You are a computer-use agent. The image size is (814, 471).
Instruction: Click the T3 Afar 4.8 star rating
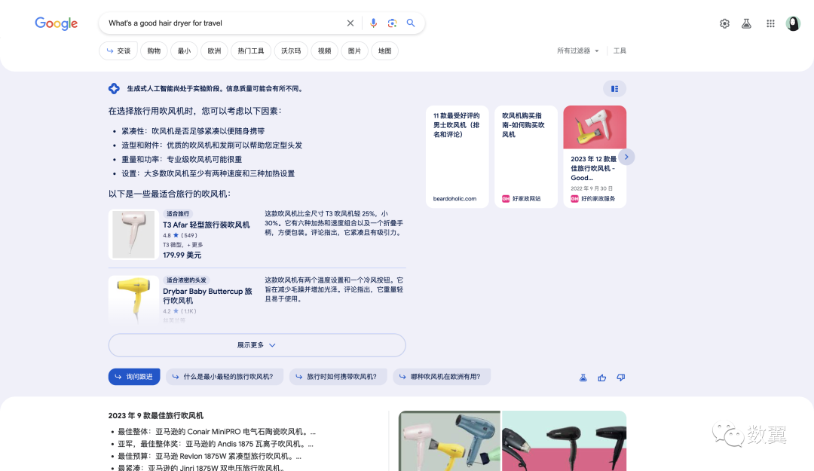[x=180, y=235]
